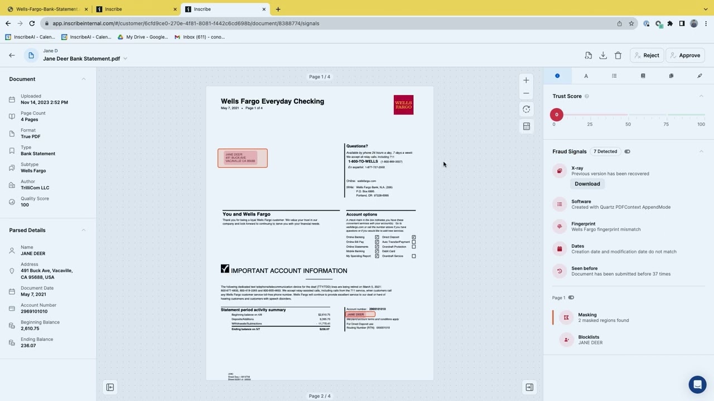The image size is (714, 401).
Task: Open the file name dropdown chevron
Action: (x=126, y=58)
